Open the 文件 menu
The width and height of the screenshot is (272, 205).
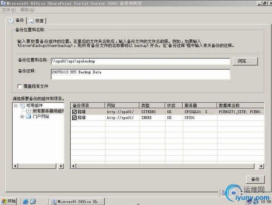pyautogui.click(x=9, y=10)
